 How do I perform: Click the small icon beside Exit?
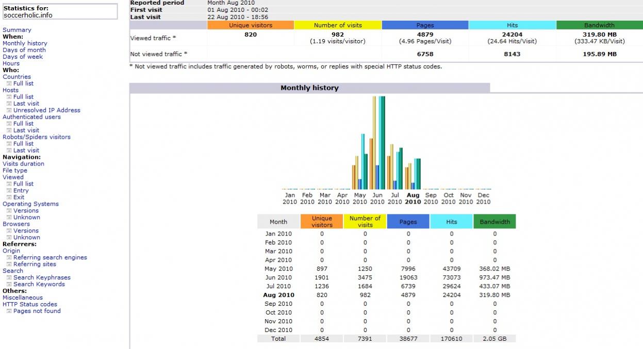pos(9,197)
